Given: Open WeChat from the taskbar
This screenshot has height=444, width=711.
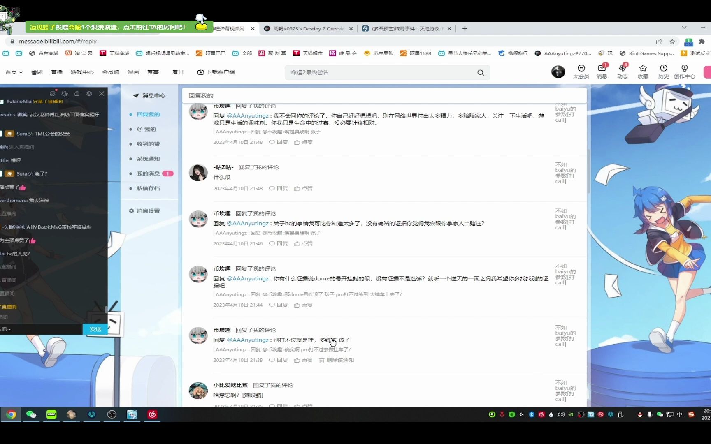Looking at the screenshot, I should [x=31, y=414].
